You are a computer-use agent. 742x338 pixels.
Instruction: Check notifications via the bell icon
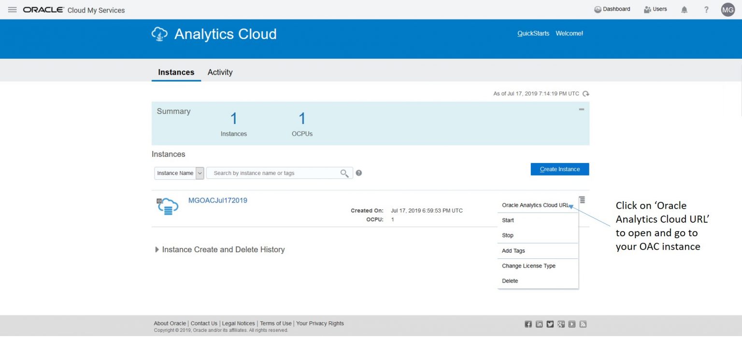click(x=684, y=9)
